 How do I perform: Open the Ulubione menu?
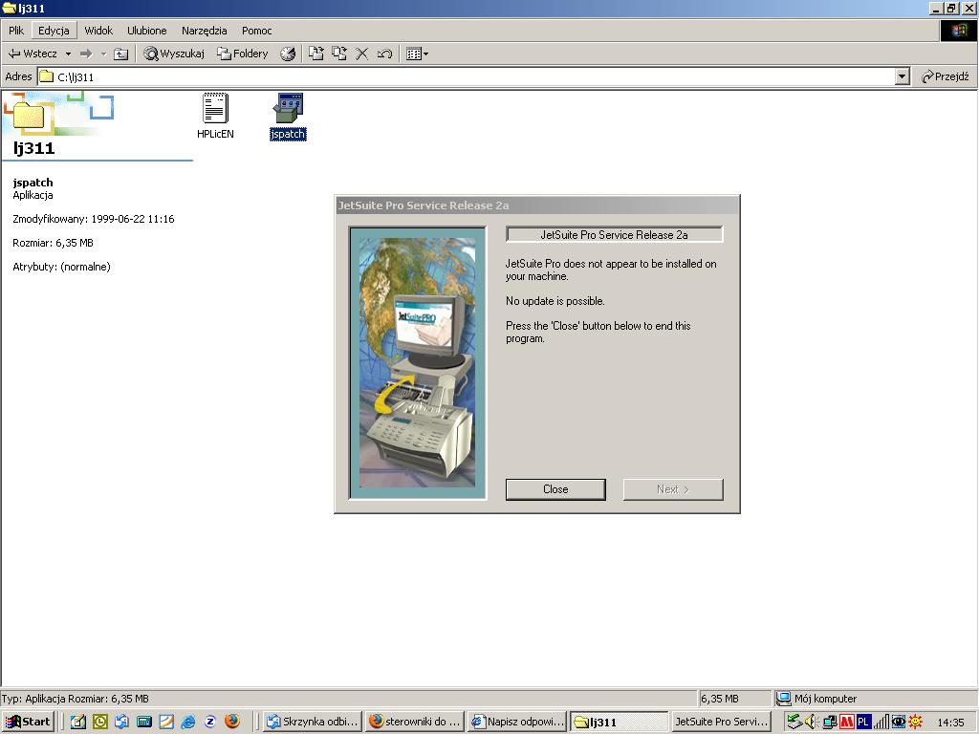click(146, 31)
